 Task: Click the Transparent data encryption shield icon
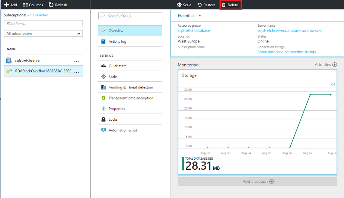point(103,98)
